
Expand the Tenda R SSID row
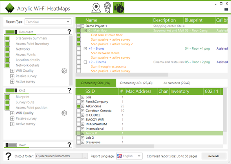pyautogui.click(x=83, y=133)
